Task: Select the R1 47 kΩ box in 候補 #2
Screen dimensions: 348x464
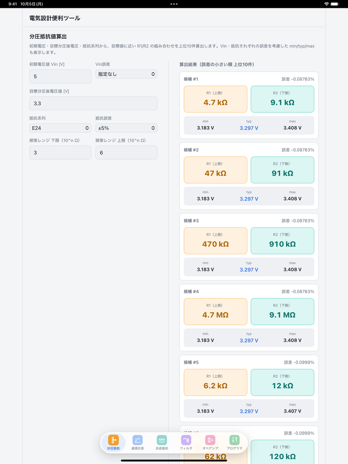Action: 215,170
